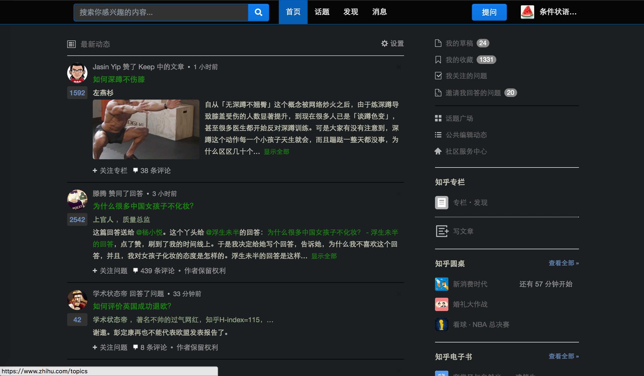
Task: Click the 33 分钟前 timestamp
Action: pyautogui.click(x=187, y=294)
